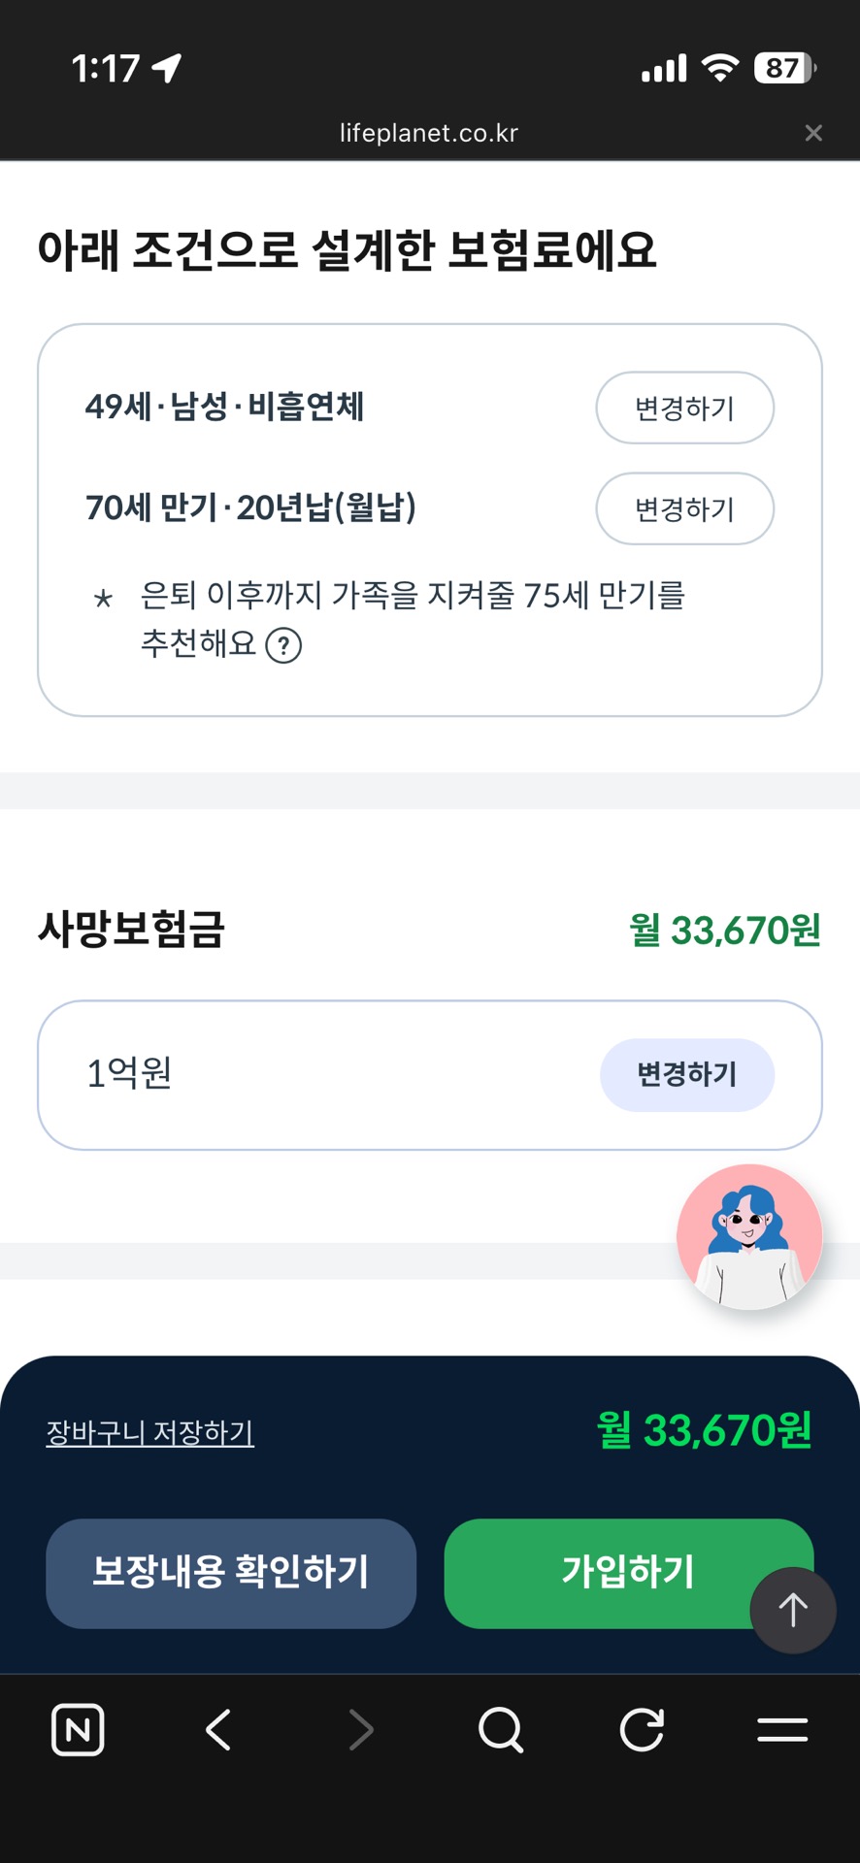Reload the page with the refresh icon
860x1863 pixels.
[x=642, y=1729]
